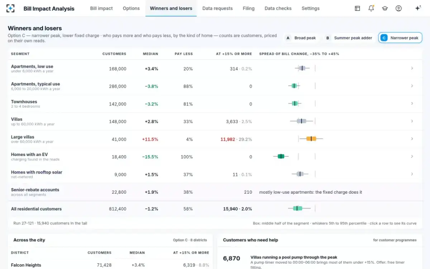Select option A Broad peak
430x269 pixels.
click(x=301, y=38)
